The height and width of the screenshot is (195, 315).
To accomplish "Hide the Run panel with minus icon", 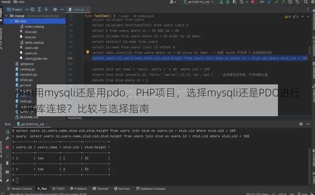I will click(308, 124).
